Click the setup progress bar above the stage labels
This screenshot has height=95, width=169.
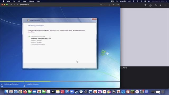coord(60,81)
